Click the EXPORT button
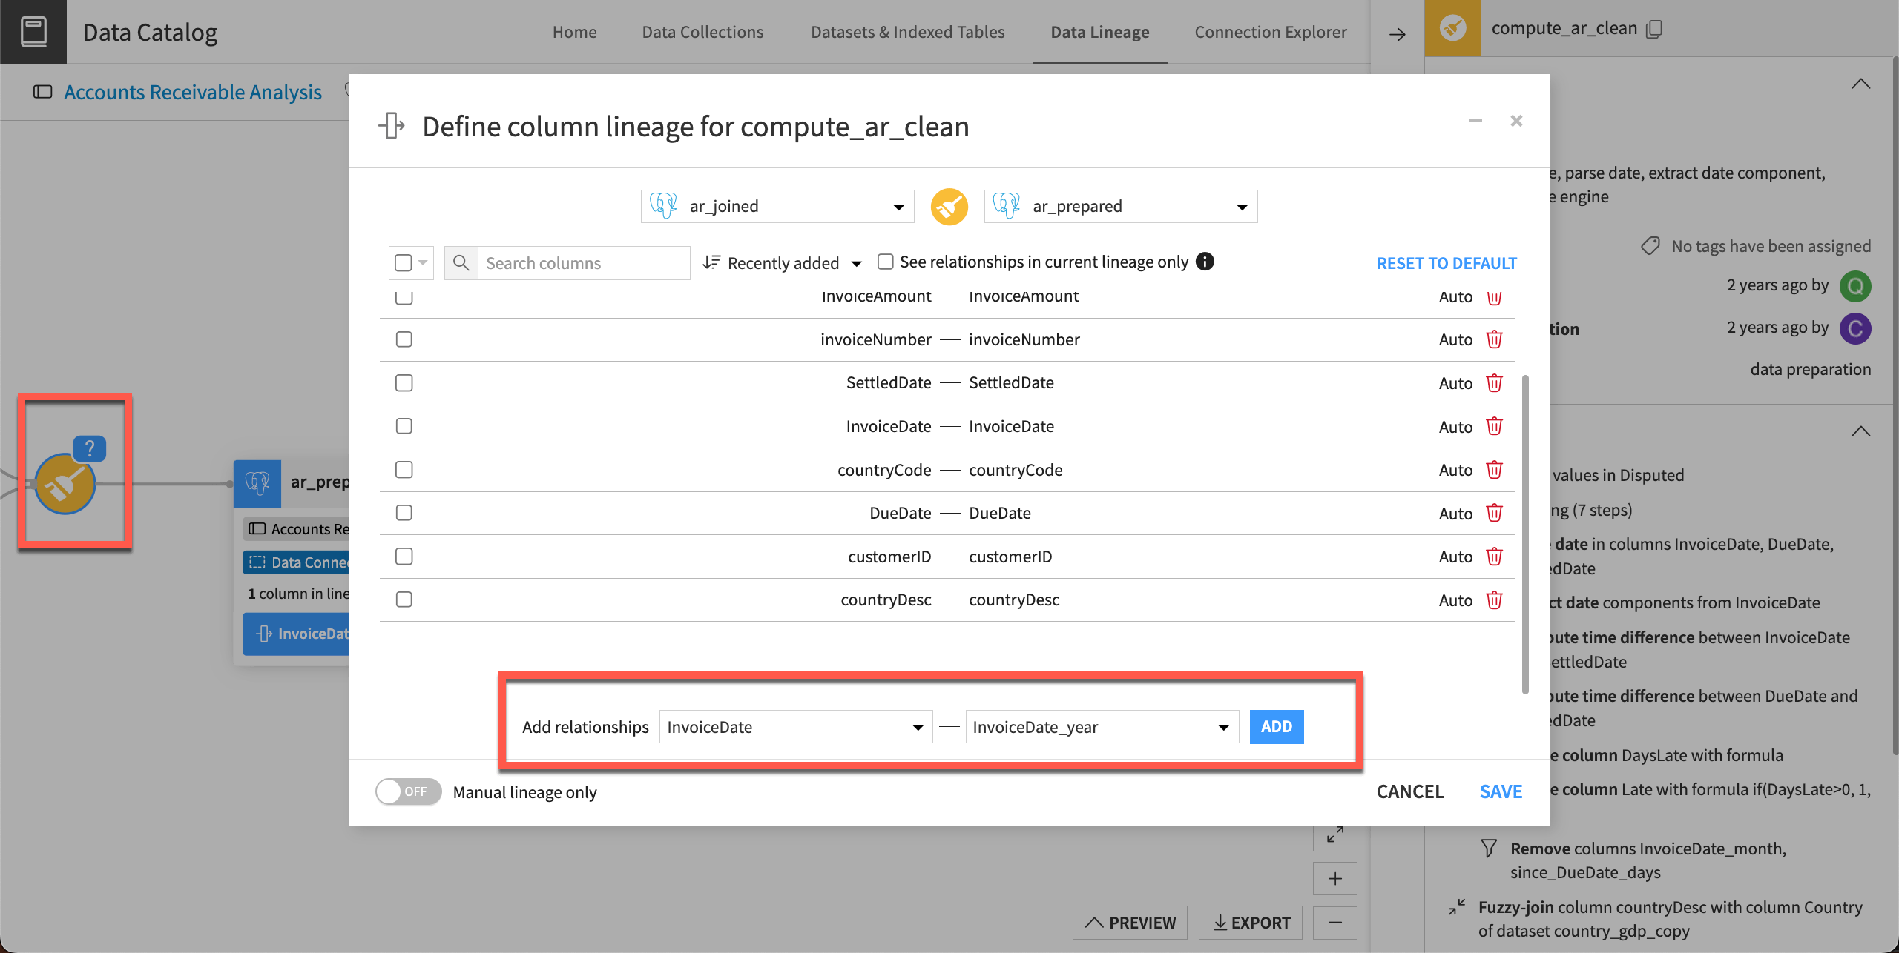This screenshot has height=953, width=1899. pos(1251,923)
